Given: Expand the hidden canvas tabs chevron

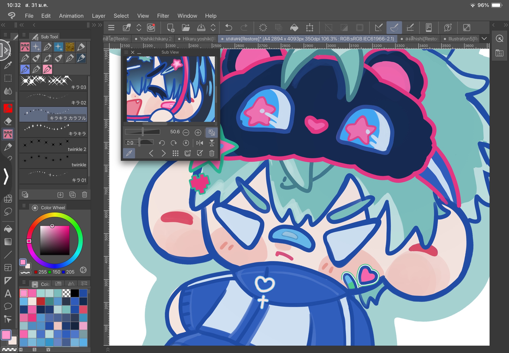Looking at the screenshot, I should tap(484, 39).
